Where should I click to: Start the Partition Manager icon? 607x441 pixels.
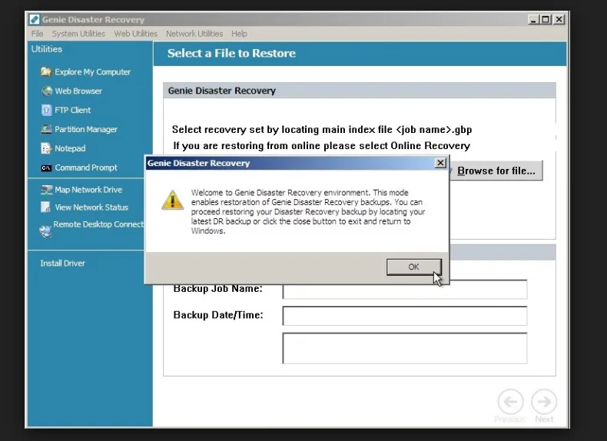[x=46, y=129]
